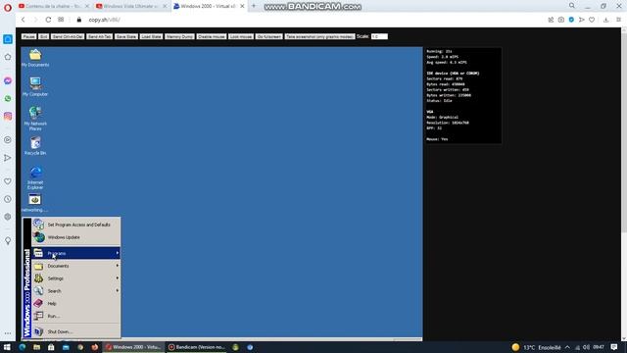Open Instagram in the Opera sidebar

(8, 116)
